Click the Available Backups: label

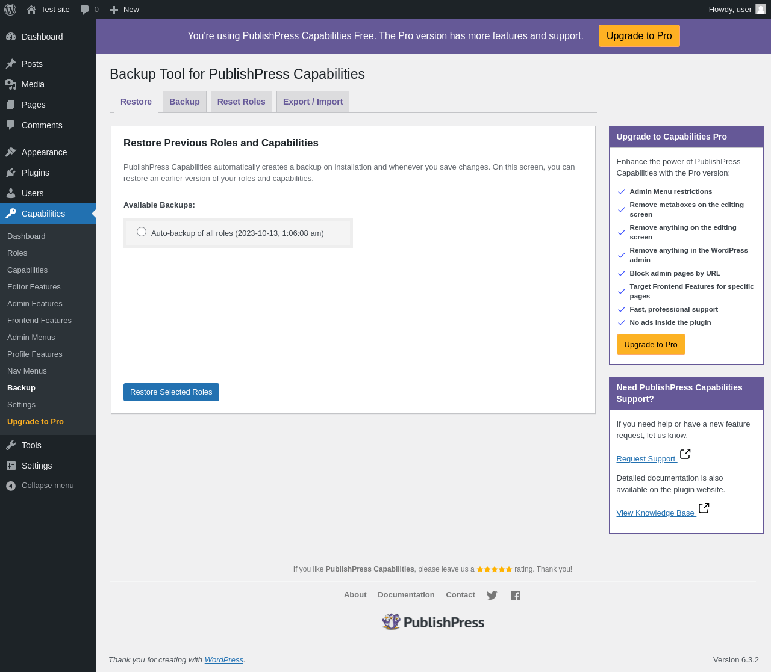tap(159, 205)
